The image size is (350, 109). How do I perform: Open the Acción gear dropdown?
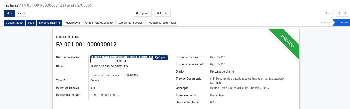[x=163, y=13]
